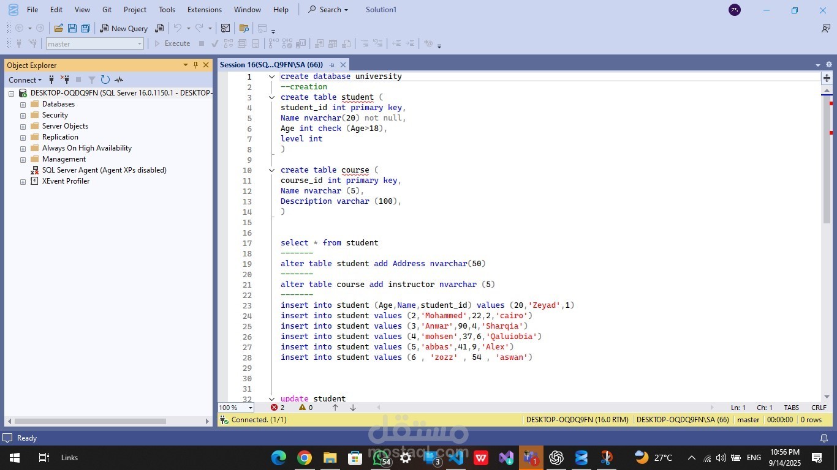
Task: Open the Tools menu
Action: (167, 10)
